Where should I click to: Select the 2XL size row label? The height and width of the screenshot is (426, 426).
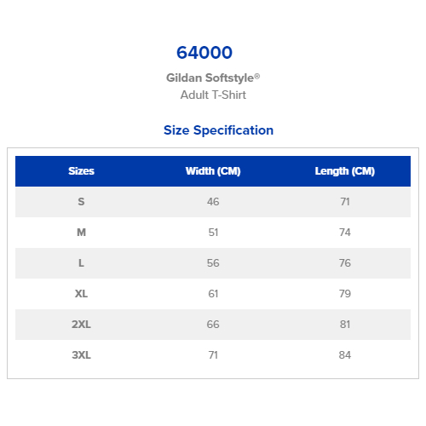point(81,325)
